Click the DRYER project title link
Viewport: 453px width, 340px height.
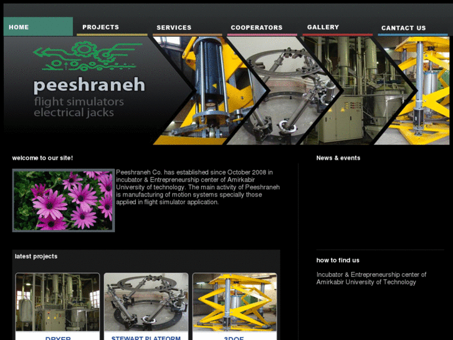pyautogui.click(x=58, y=338)
